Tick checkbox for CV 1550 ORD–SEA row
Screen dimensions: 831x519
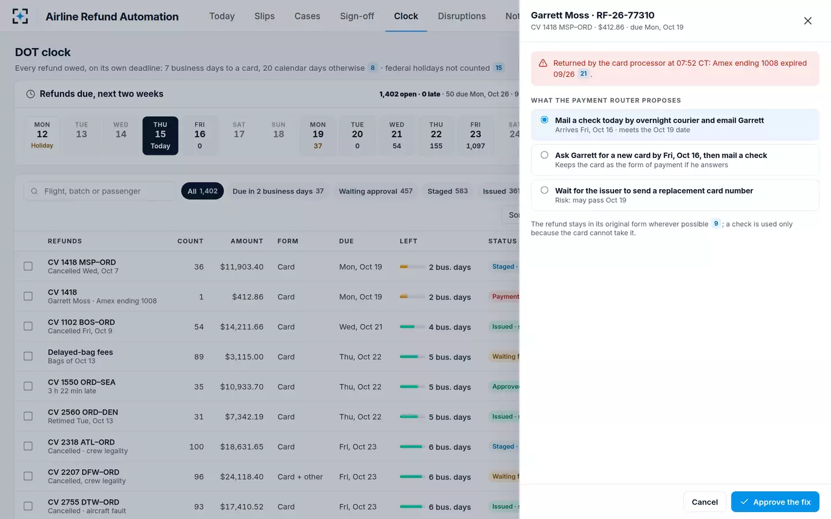[x=28, y=386]
